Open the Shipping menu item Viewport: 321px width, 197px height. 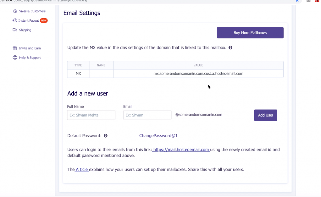25,30
